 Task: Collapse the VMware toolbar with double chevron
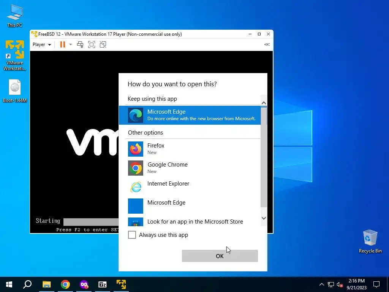267,44
